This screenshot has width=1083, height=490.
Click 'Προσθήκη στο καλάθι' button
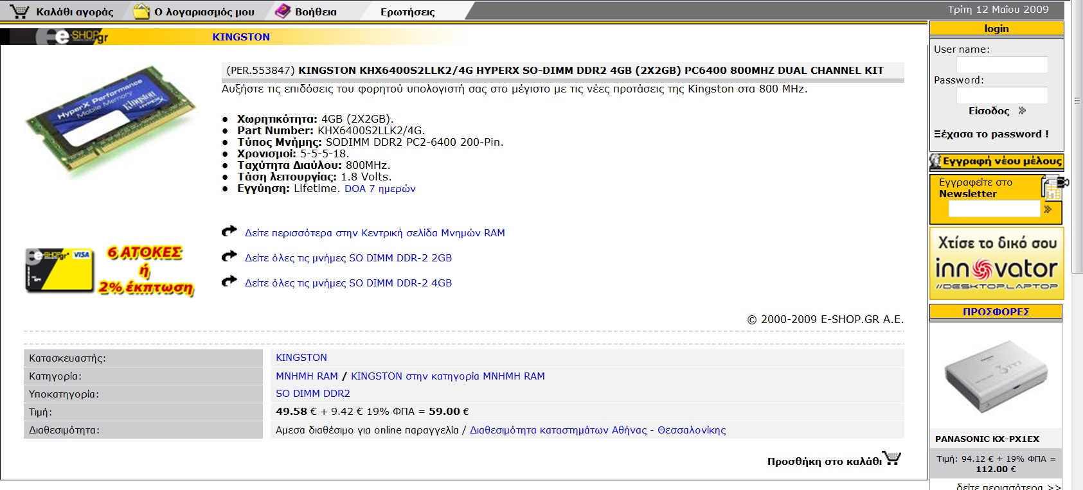tap(825, 461)
